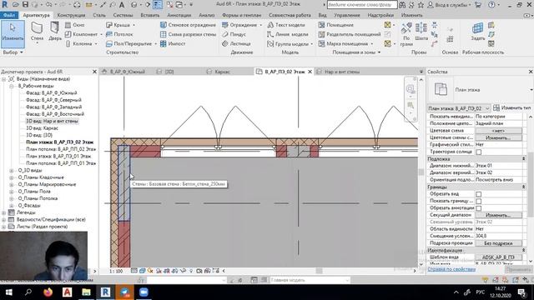Select the Колонна (Column) tool
This screenshot has width=534, height=300.
click(x=80, y=43)
